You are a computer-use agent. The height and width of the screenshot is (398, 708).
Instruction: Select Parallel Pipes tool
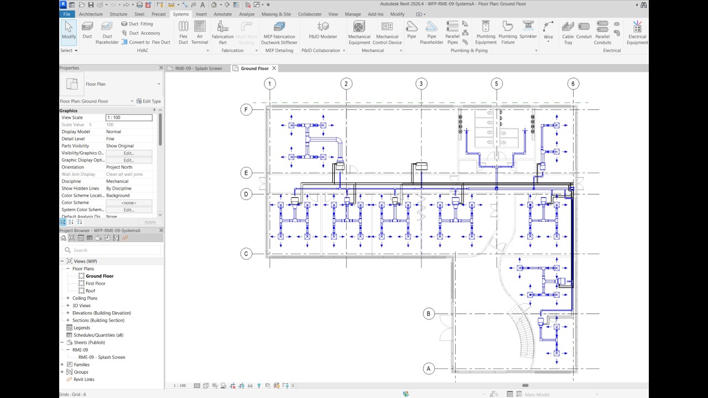(x=452, y=33)
